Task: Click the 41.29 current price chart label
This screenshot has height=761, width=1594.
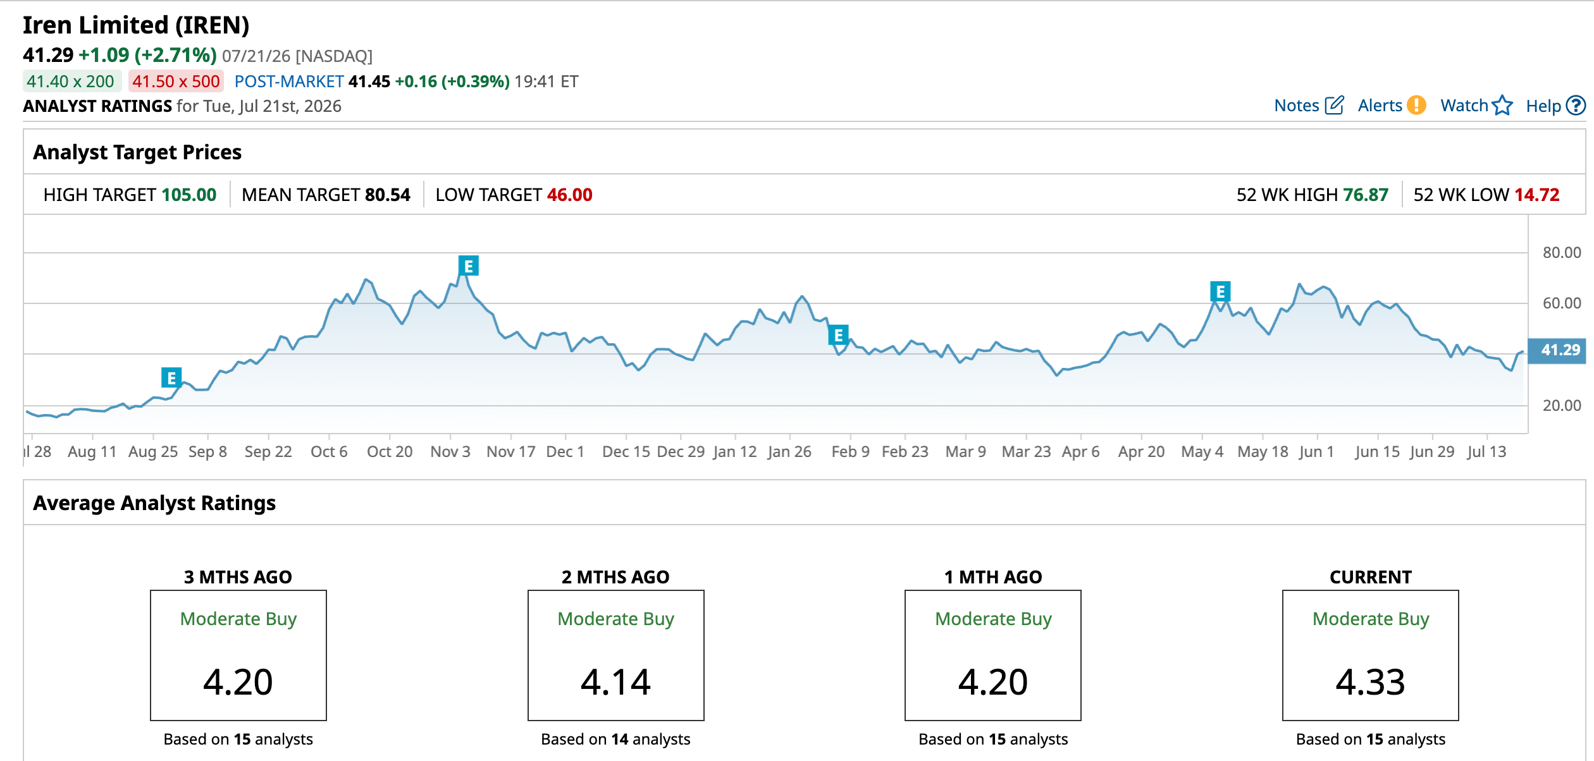Action: tap(1557, 350)
